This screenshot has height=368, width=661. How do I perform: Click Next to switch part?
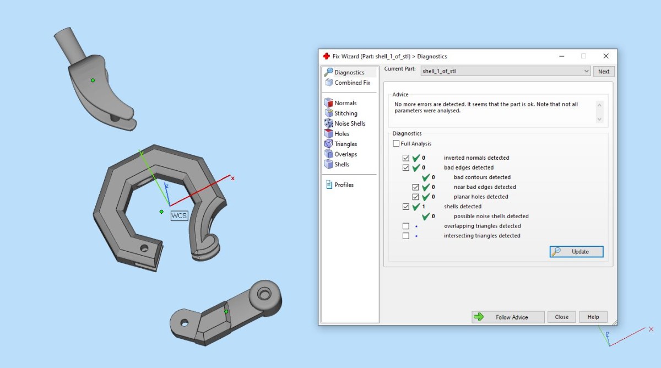(604, 71)
